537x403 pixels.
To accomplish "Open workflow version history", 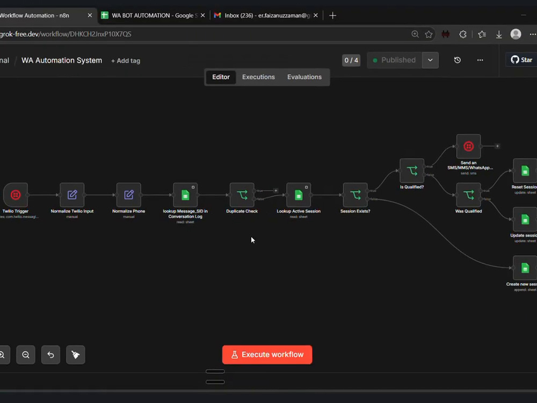I will 457,60.
